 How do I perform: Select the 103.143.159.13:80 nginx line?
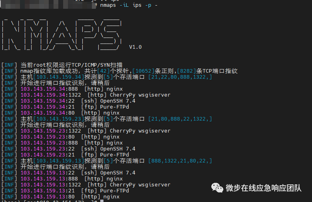[x=60, y=196]
